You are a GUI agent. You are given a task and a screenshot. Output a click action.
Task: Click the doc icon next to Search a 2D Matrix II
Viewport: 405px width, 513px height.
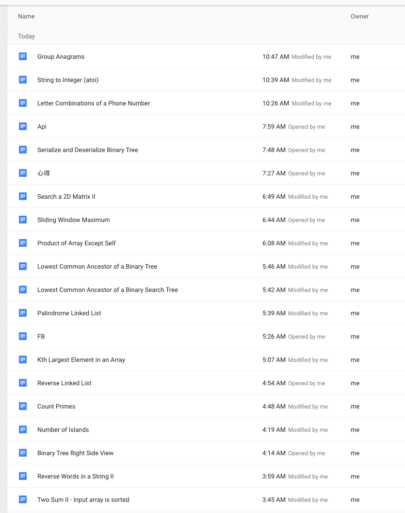pos(22,196)
